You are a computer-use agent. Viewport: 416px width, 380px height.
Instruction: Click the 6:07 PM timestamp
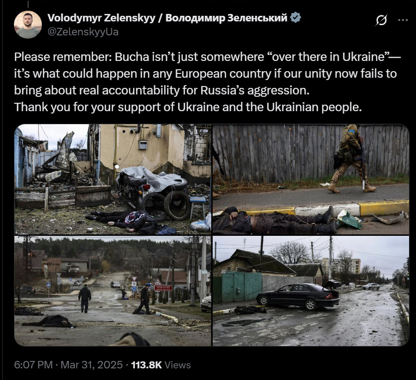pos(34,365)
